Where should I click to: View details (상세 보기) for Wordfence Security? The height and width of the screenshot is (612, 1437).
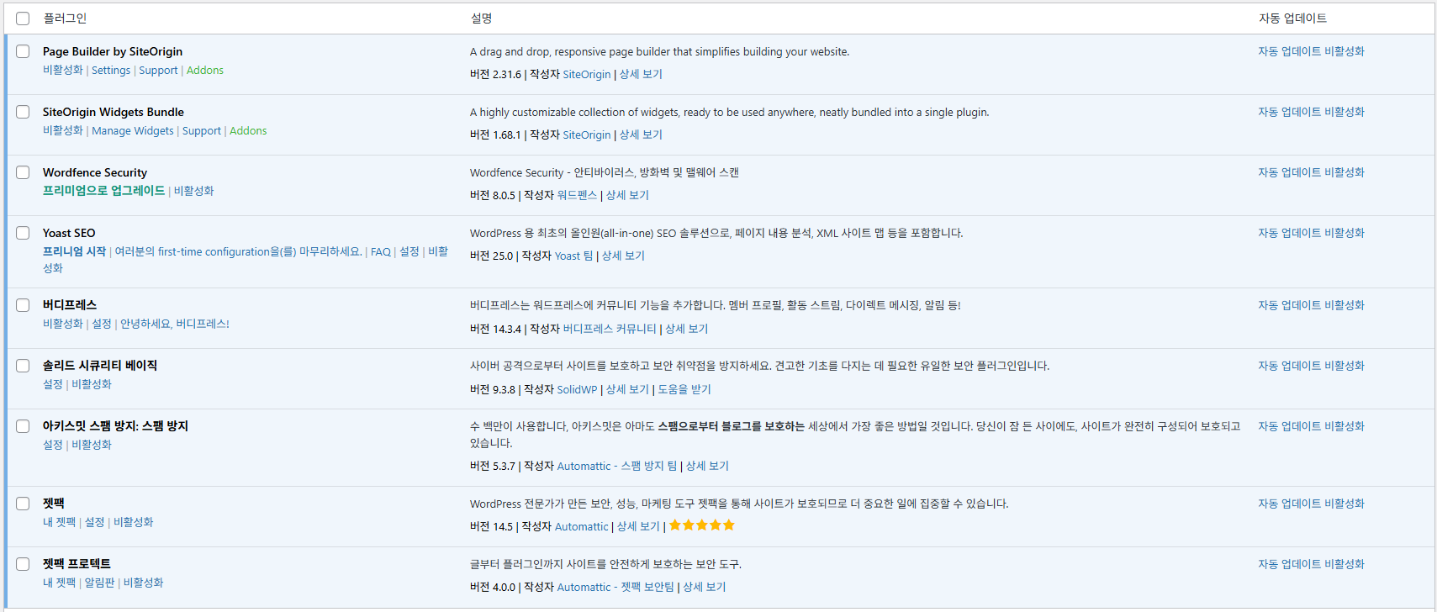pyautogui.click(x=627, y=195)
